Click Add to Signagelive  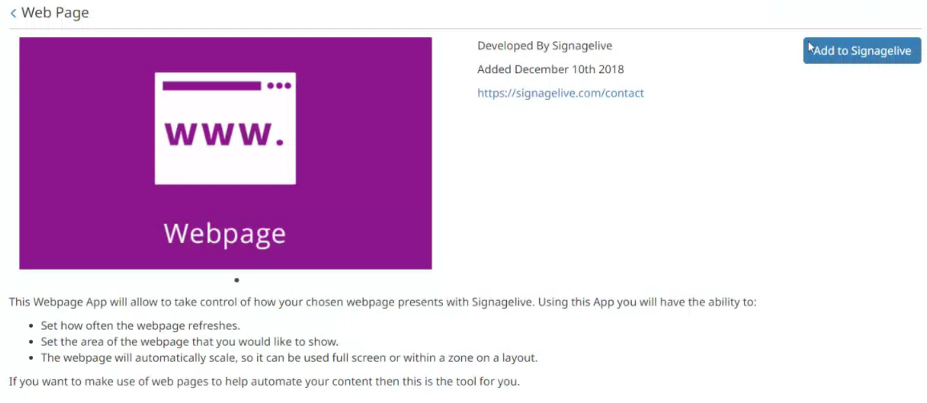(x=861, y=50)
